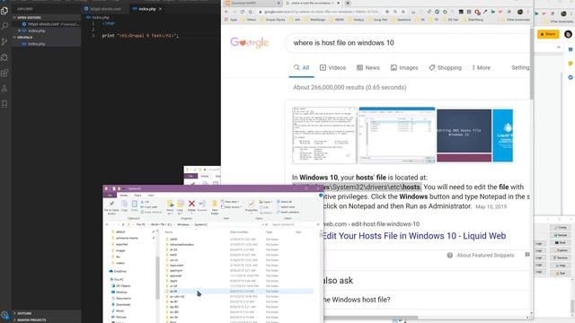This screenshot has height=323, width=575.
Task: Open a new Chrome tab
Action: click(x=348, y=3)
